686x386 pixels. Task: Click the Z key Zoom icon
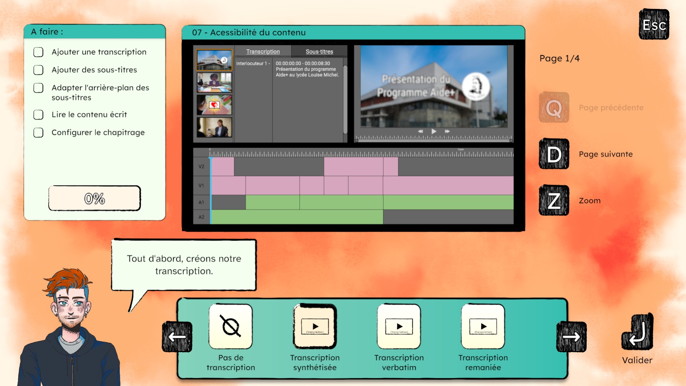point(554,201)
